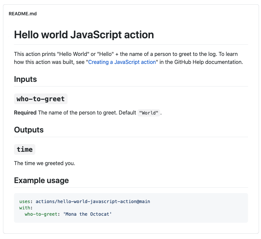Select the "Inputs" section heading
The height and width of the screenshot is (239, 261).
25,79
